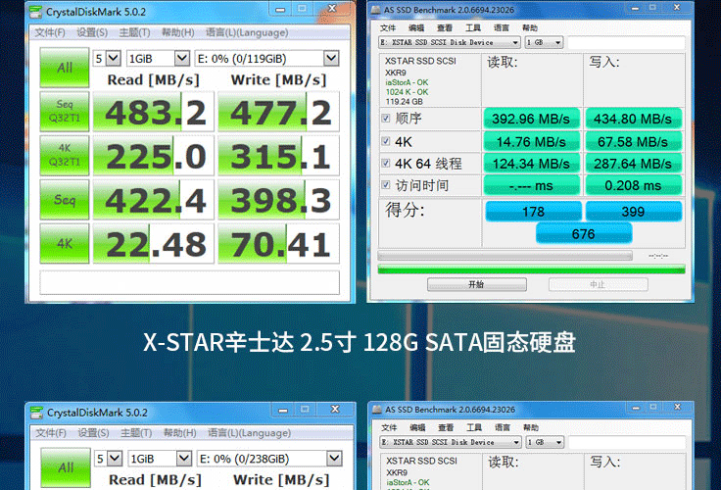The height and width of the screenshot is (490, 721).
Task: Run All tests in bottom CrystalDiskMark window
Action: tap(66, 467)
